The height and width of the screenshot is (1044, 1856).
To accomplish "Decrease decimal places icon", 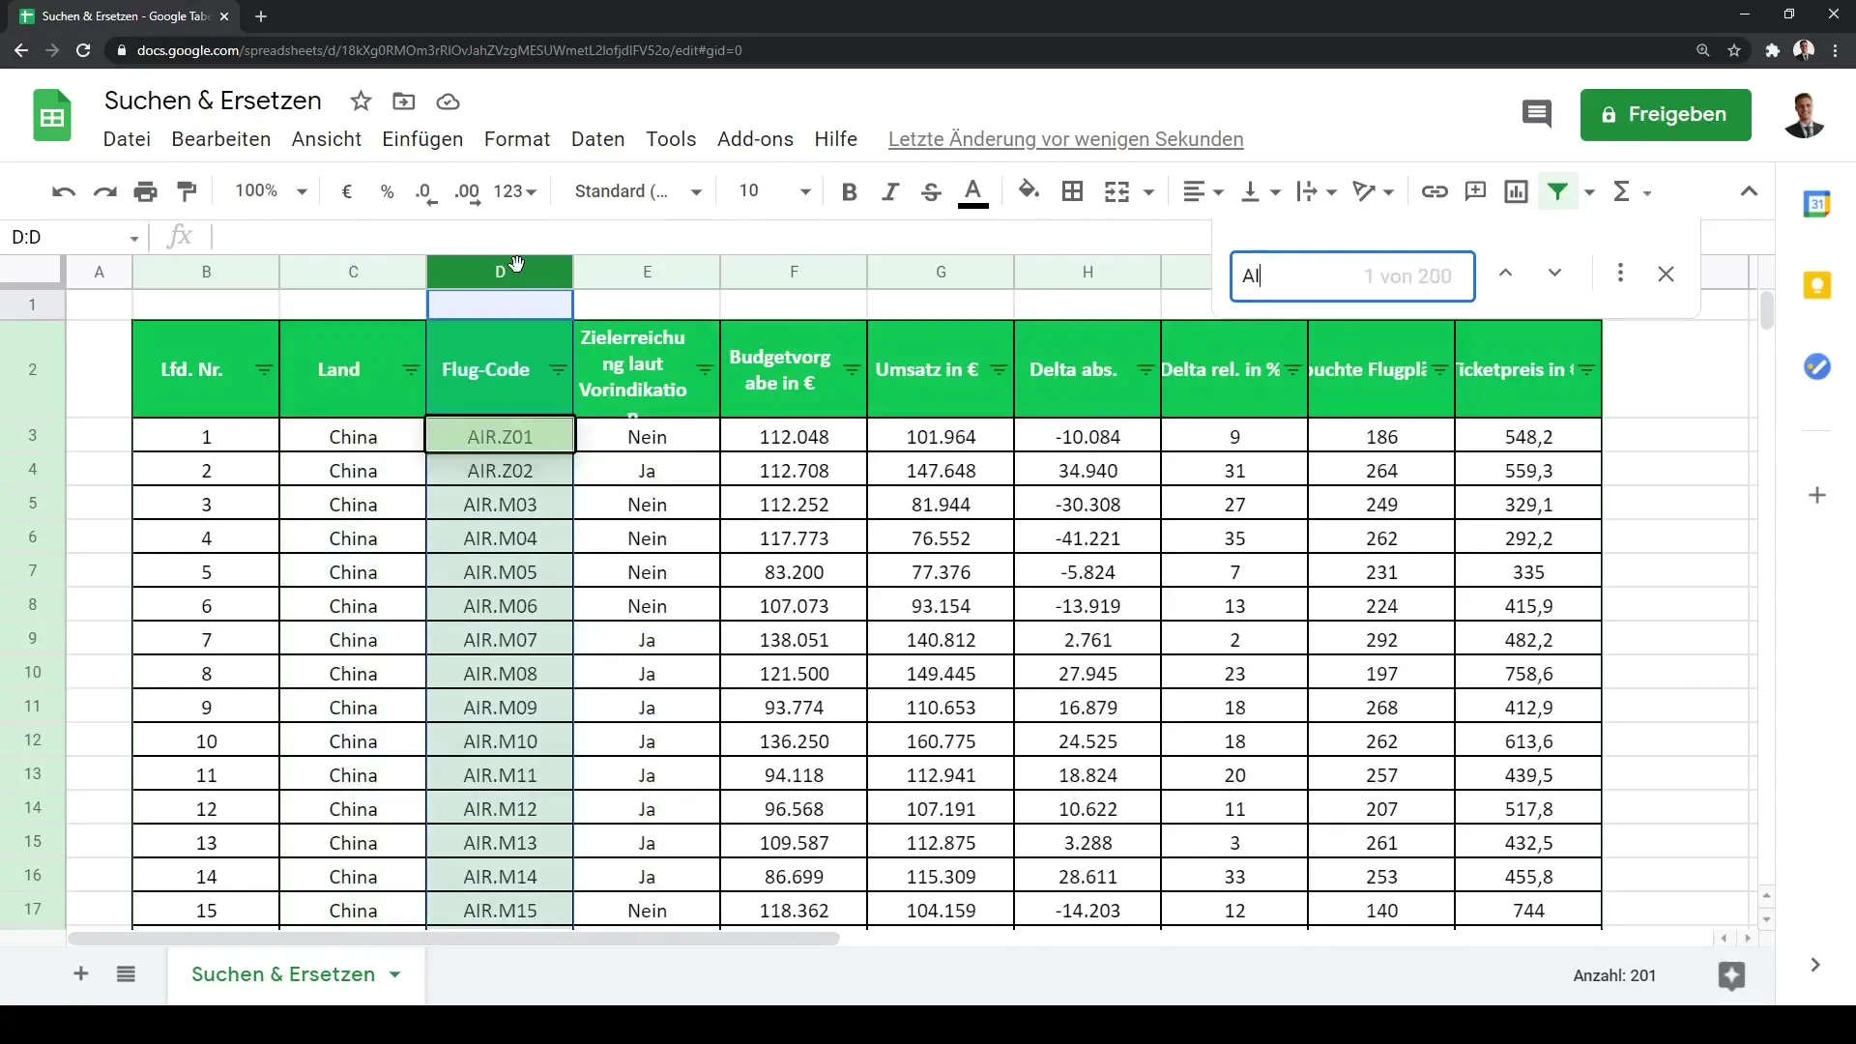I will coord(426,191).
